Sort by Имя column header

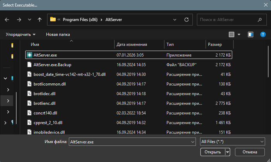coord(70,44)
